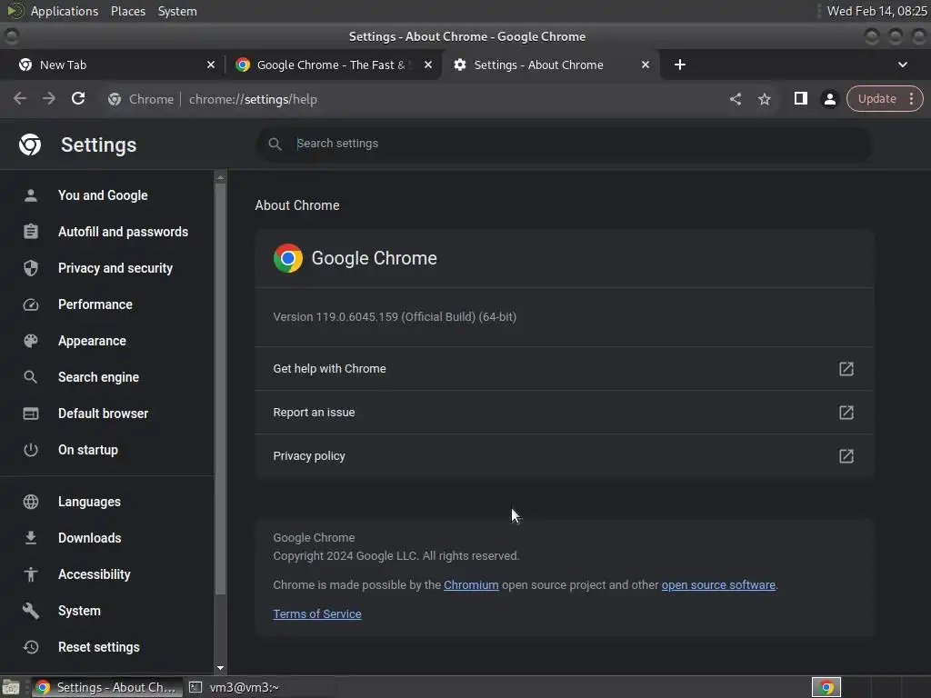
Task: Click the magnifier icon for Search engine
Action: pos(31,377)
